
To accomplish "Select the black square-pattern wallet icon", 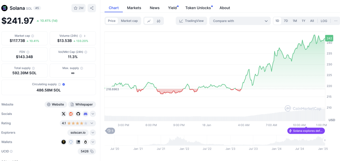I will click(78, 142).
